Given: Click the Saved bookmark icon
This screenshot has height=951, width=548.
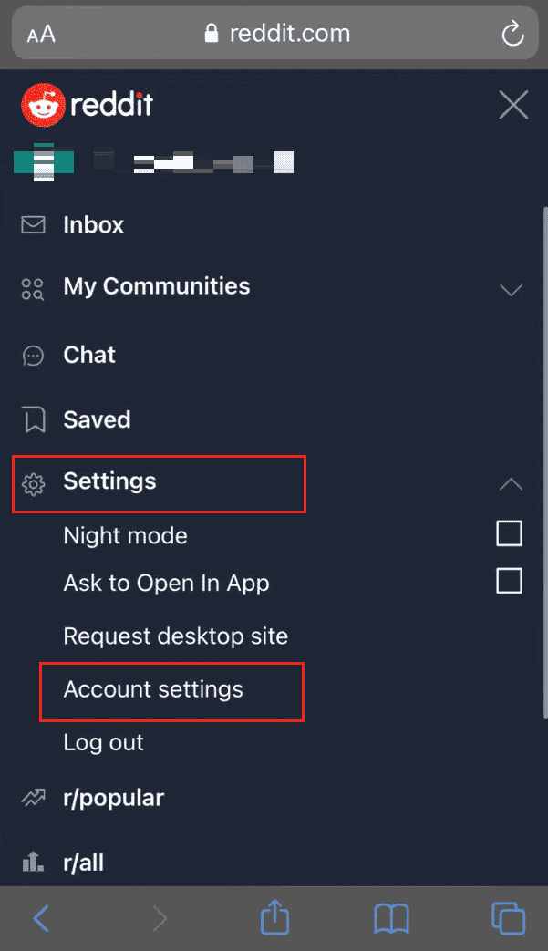Looking at the screenshot, I should tap(34, 419).
